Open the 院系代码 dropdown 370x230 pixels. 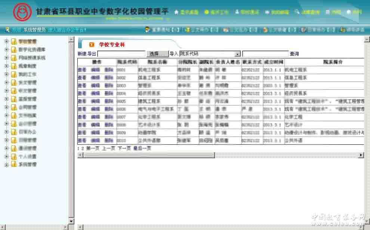click(x=237, y=54)
